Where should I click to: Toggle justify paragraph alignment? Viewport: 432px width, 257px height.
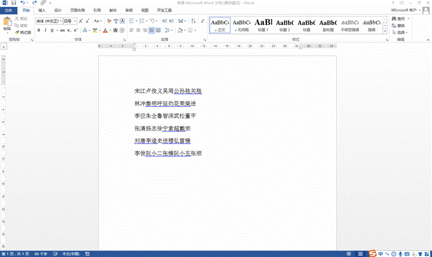click(x=151, y=30)
